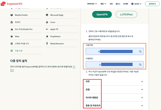Click the 비밀번호 password field

tap(115, 65)
